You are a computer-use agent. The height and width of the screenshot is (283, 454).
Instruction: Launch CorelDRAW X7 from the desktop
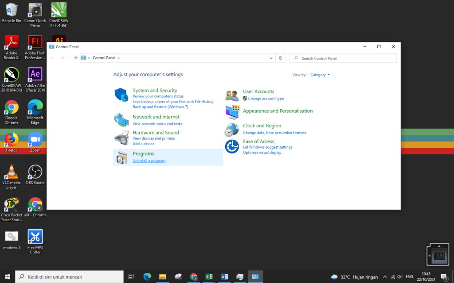coord(59,10)
